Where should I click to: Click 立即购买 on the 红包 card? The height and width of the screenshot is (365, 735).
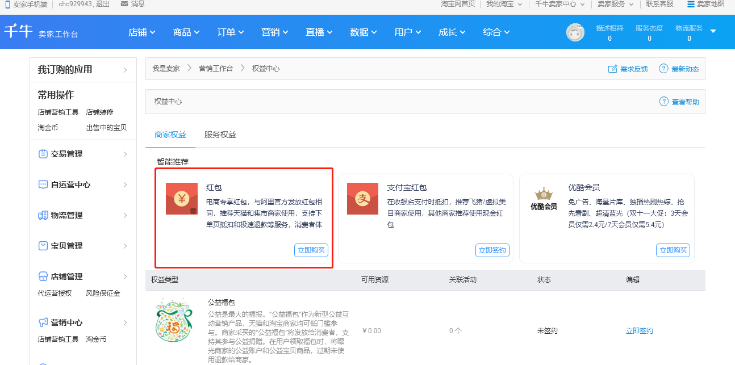311,250
